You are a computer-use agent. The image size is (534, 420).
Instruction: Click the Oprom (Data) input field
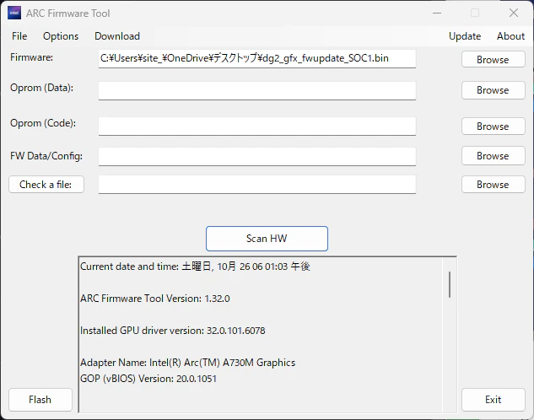pos(257,90)
